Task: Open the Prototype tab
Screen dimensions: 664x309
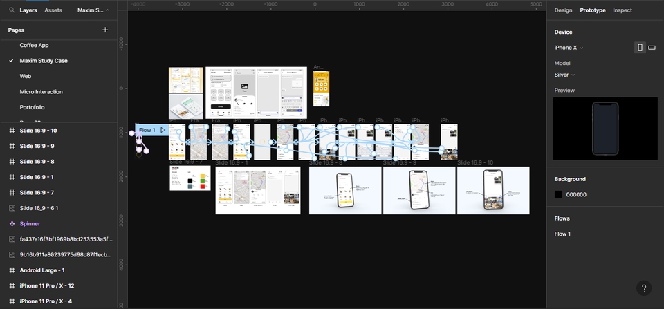Action: point(593,10)
